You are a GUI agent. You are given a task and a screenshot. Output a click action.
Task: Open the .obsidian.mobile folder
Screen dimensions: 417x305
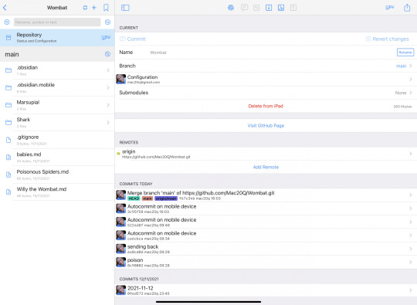(57, 87)
